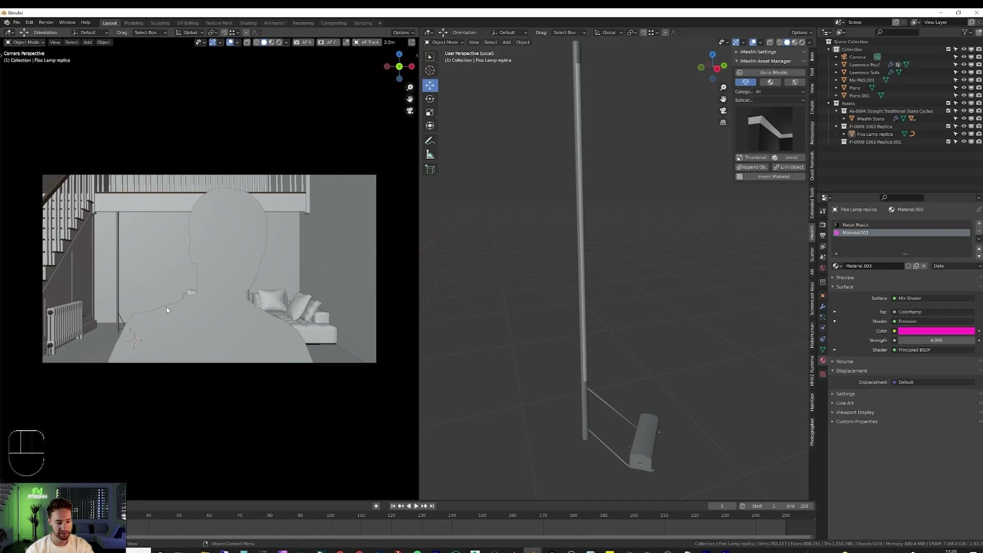
Task: Open Modifier wrench properties tab
Action: (823, 306)
